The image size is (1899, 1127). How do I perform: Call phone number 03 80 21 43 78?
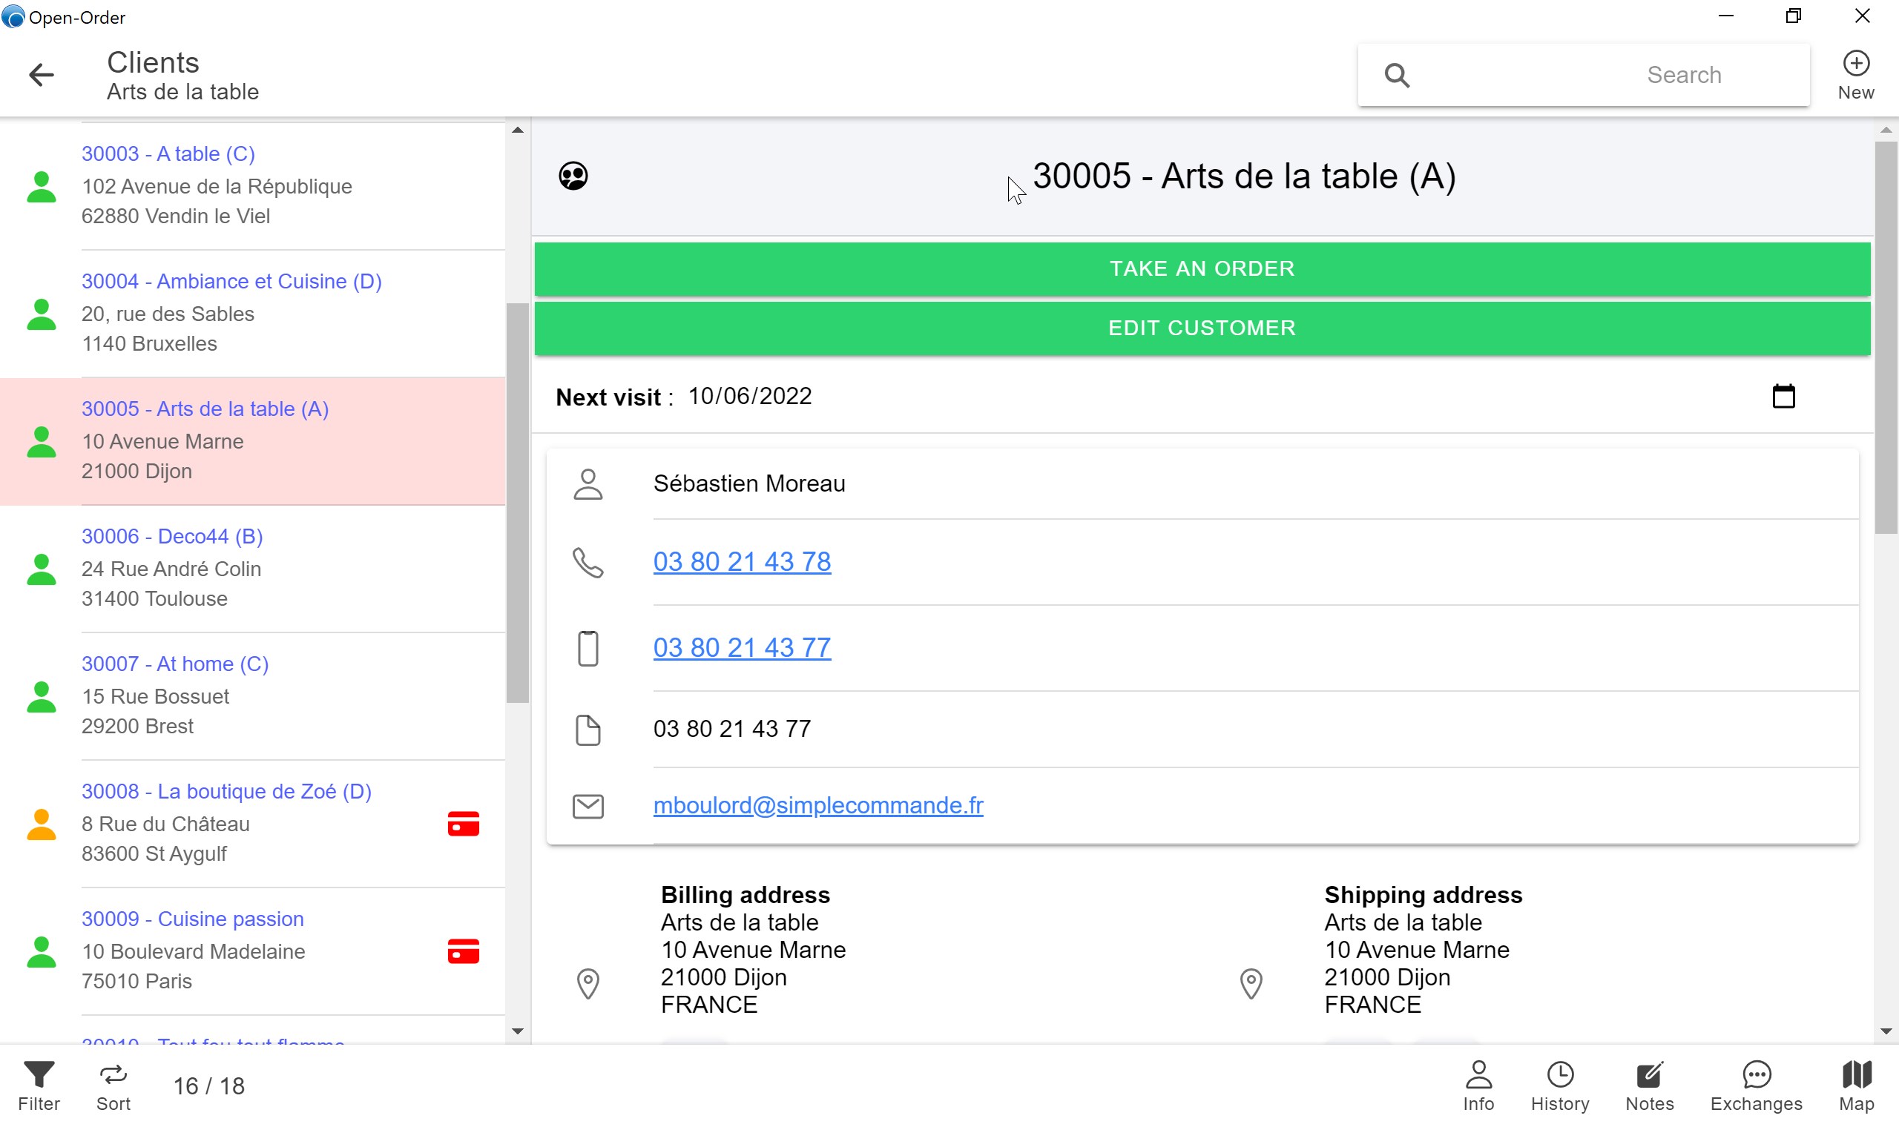(741, 562)
